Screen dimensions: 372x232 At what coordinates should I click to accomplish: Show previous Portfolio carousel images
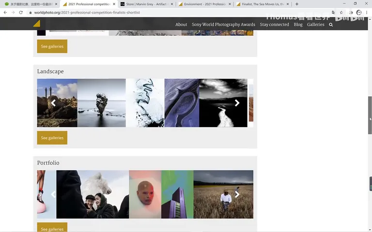(x=53, y=194)
